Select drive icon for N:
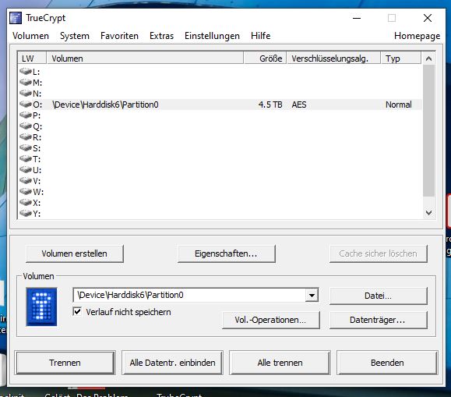Viewport: 451px width, 397px height. pyautogui.click(x=26, y=93)
